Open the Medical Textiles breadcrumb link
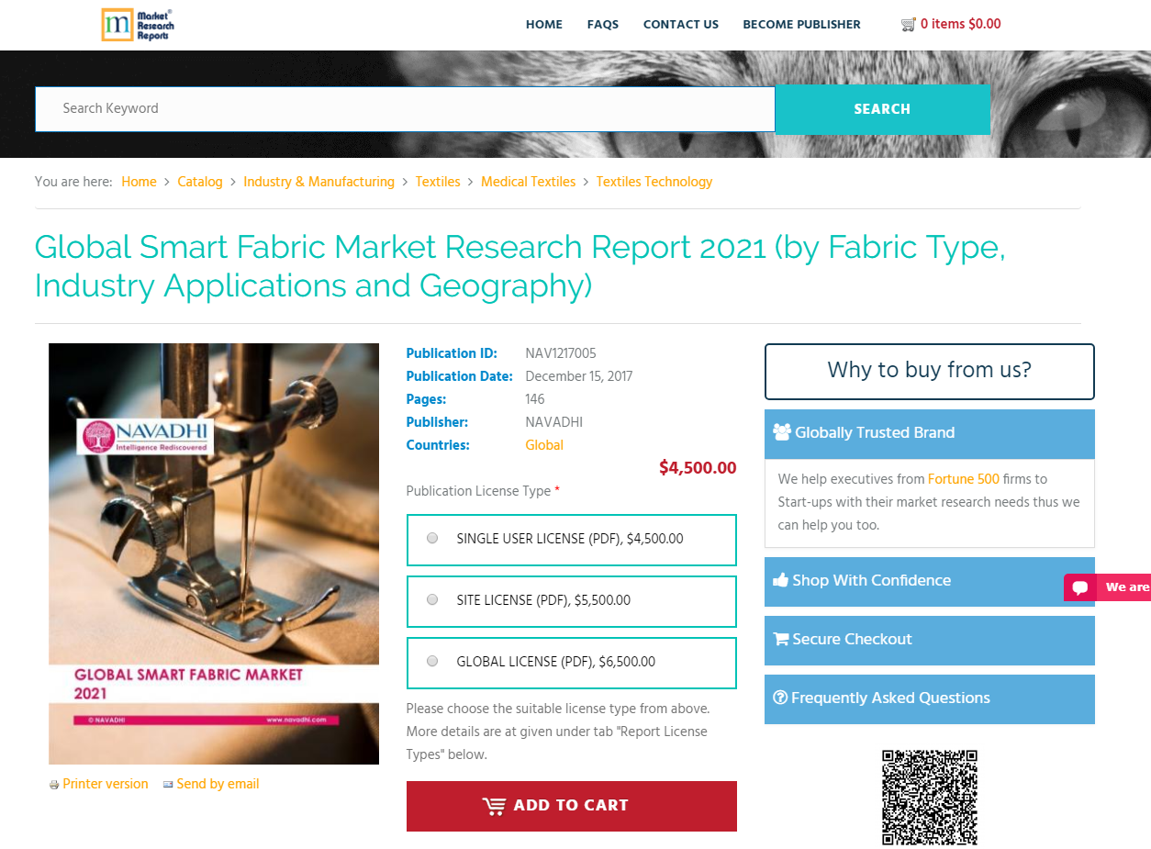1151x849 pixels. tap(528, 182)
